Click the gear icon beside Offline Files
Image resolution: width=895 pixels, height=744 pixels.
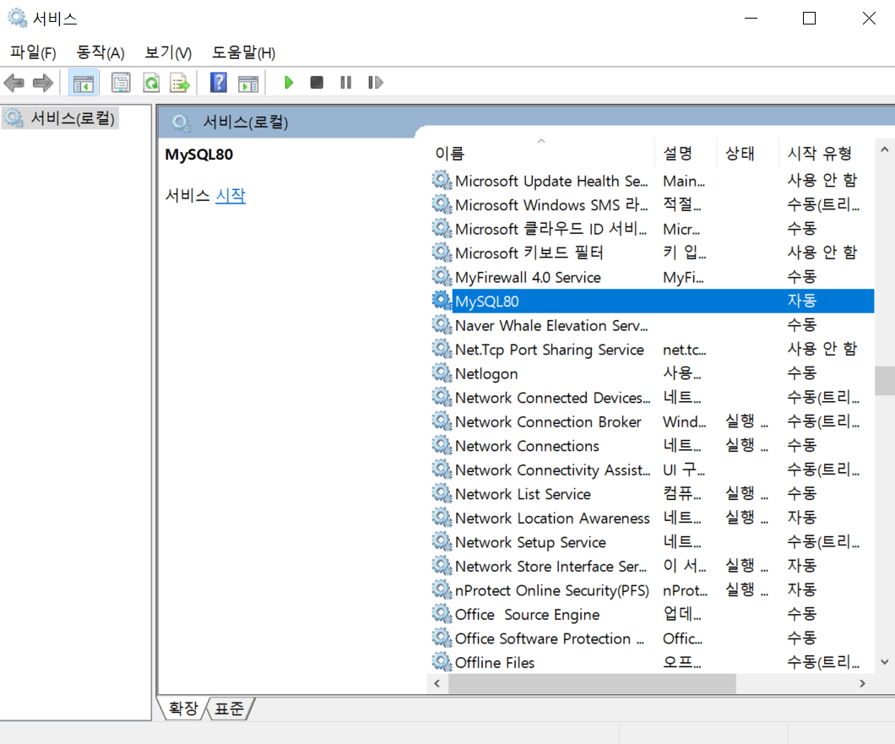click(x=442, y=662)
